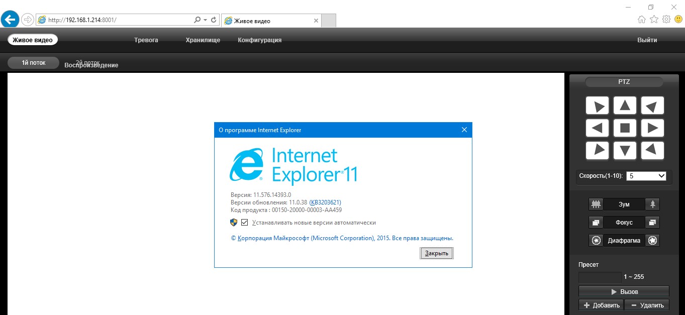Open the KB3203621 update link
Image resolution: width=685 pixels, height=315 pixels.
point(325,202)
